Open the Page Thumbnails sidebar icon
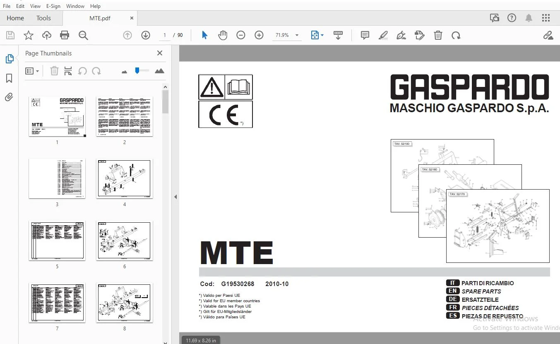 click(x=9, y=59)
